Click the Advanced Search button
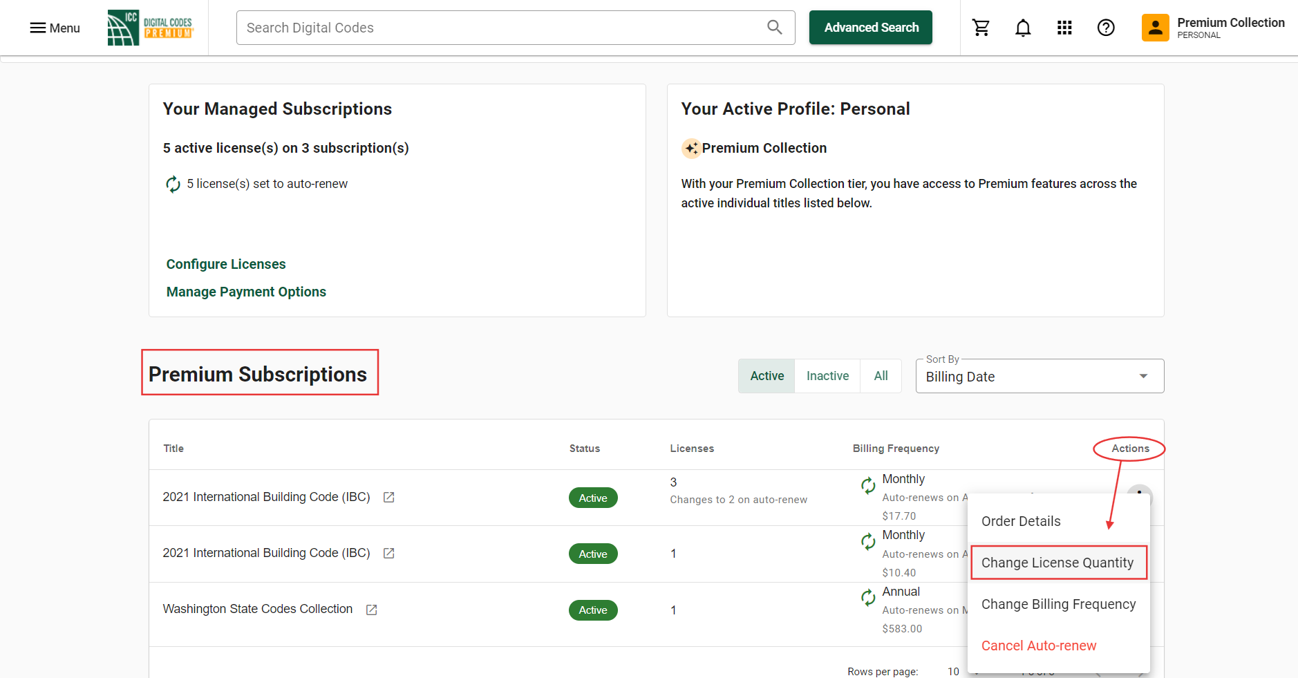Screen dimensions: 1298x678 [x=871, y=28]
